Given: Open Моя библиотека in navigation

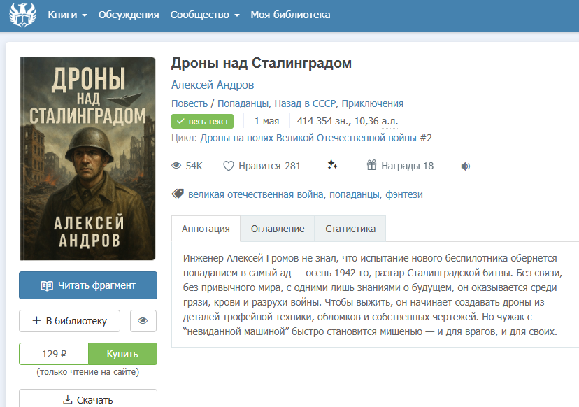Looking at the screenshot, I should (x=290, y=15).
